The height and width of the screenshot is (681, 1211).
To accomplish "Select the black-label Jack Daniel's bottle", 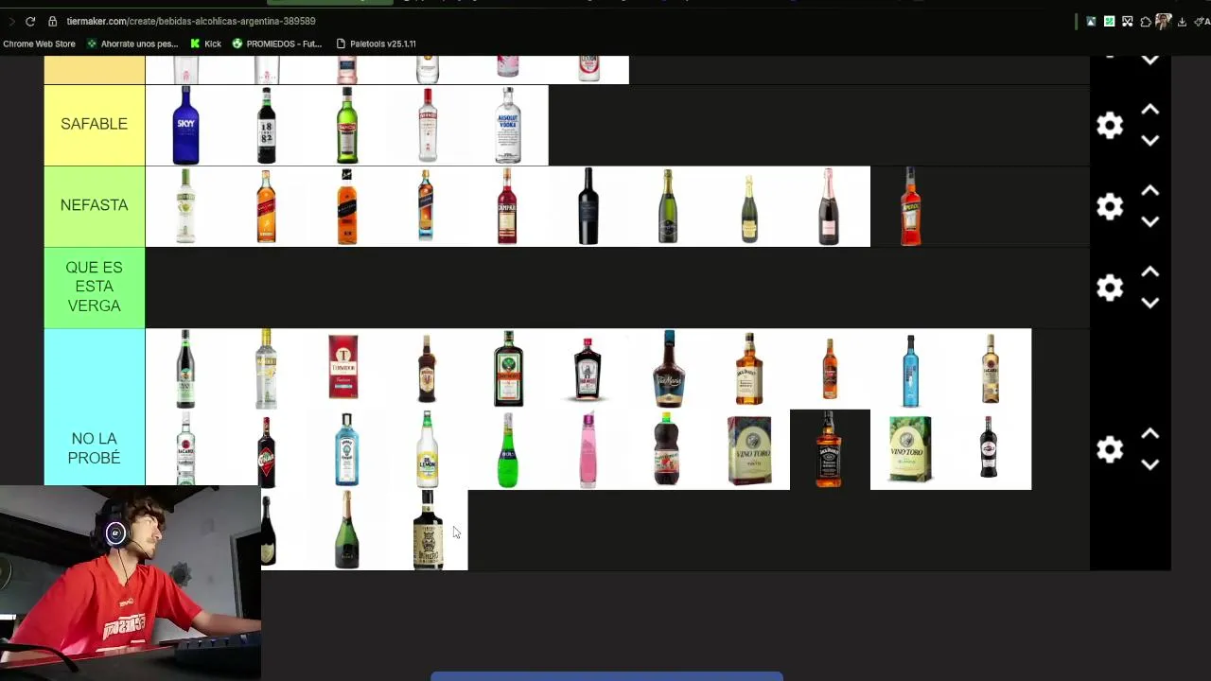I will pyautogui.click(x=830, y=449).
